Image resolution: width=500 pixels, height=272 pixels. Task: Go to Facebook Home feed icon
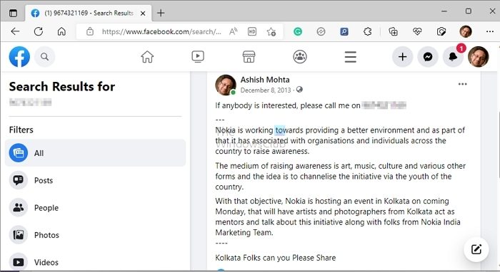[147, 57]
